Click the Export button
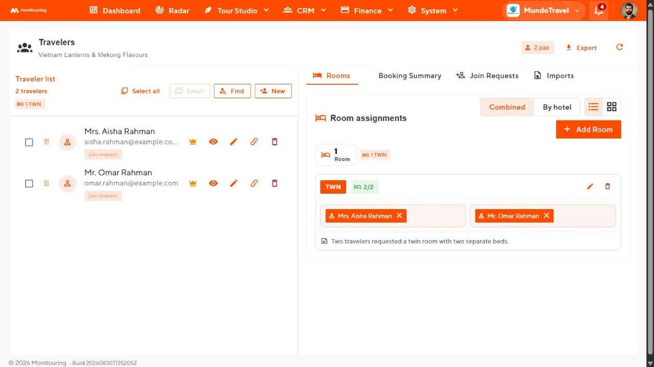Image resolution: width=654 pixels, height=367 pixels. [x=581, y=47]
